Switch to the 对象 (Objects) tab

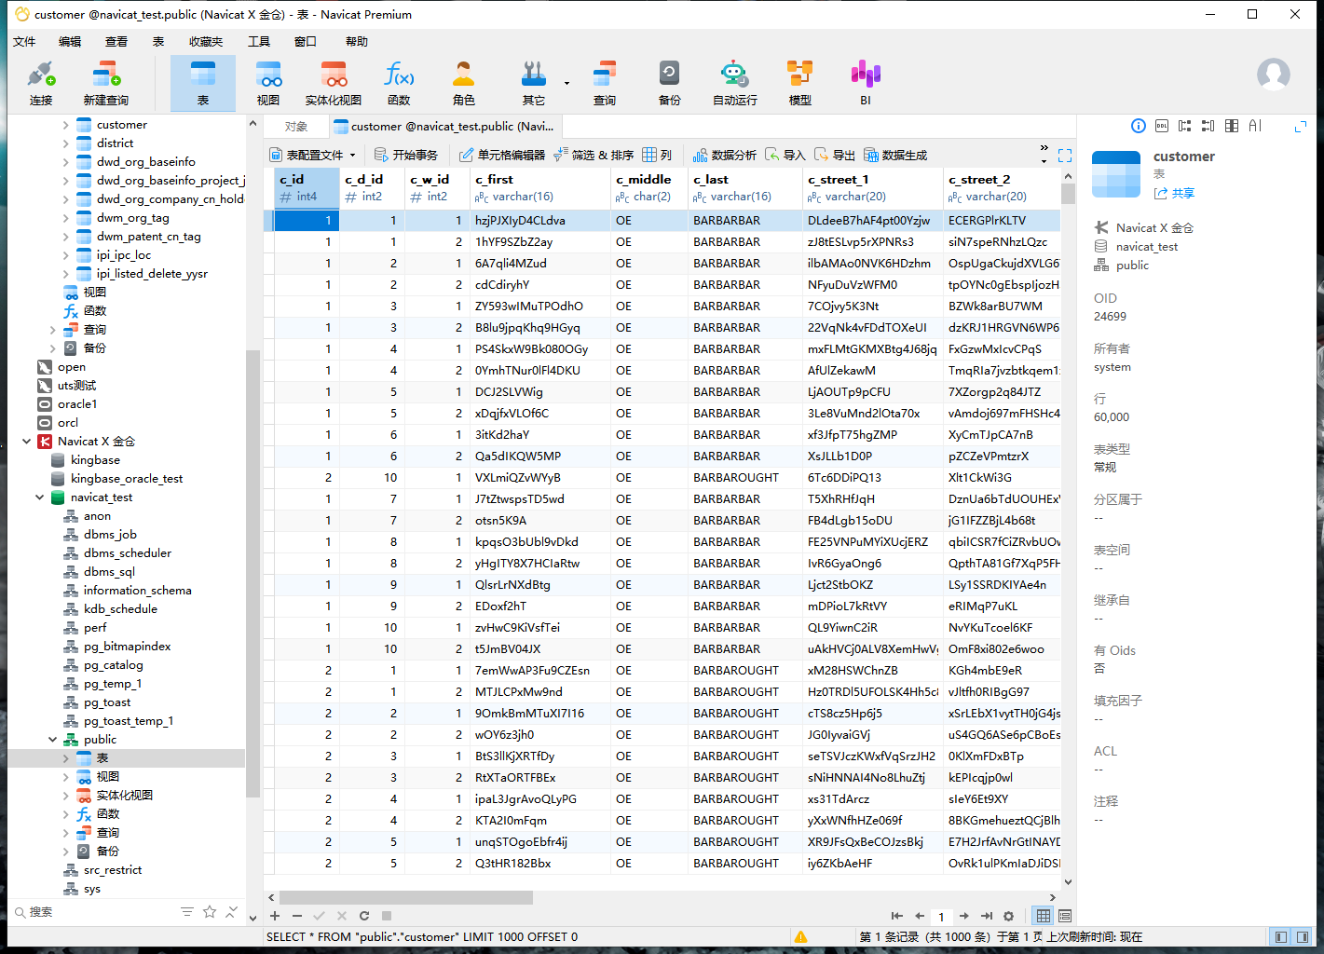(x=296, y=127)
